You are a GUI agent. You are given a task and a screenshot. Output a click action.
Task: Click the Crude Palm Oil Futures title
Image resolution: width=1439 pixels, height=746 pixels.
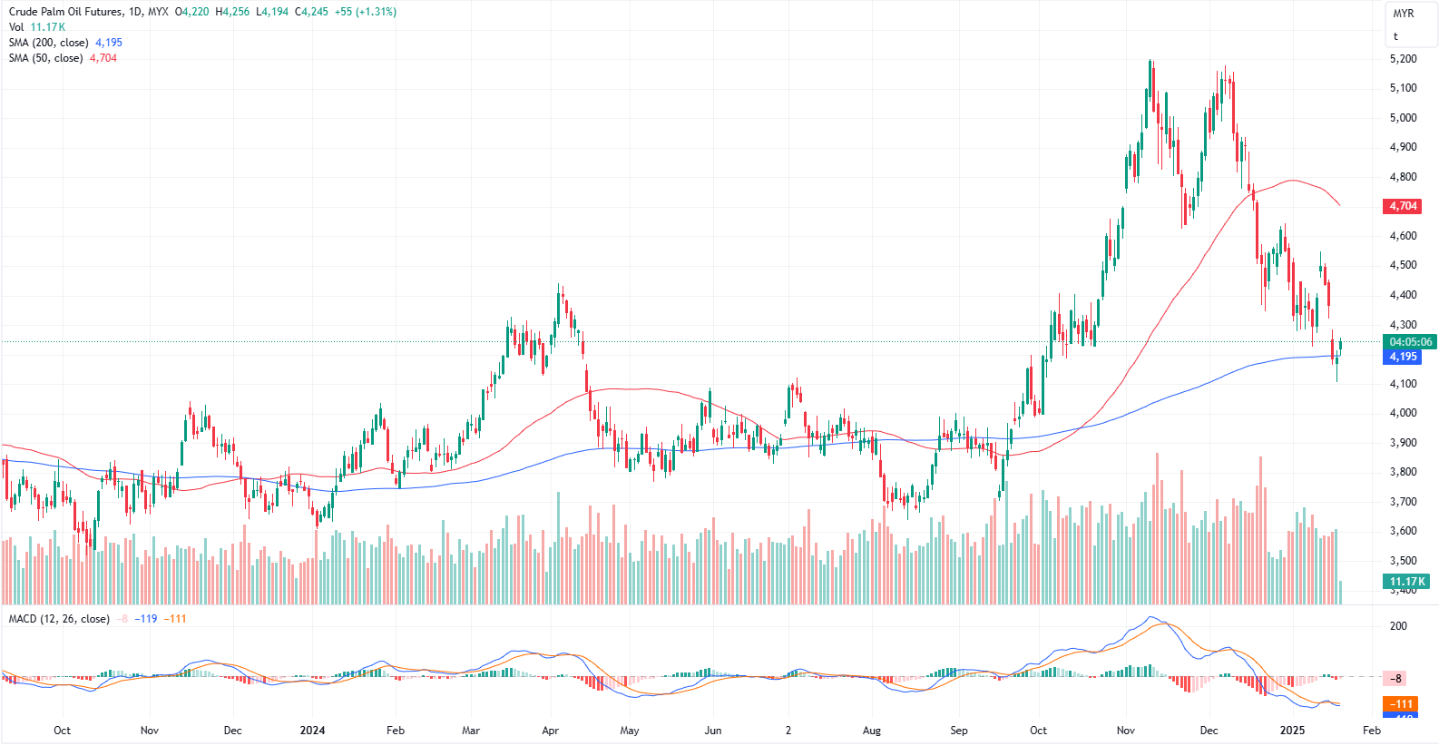[x=64, y=12]
